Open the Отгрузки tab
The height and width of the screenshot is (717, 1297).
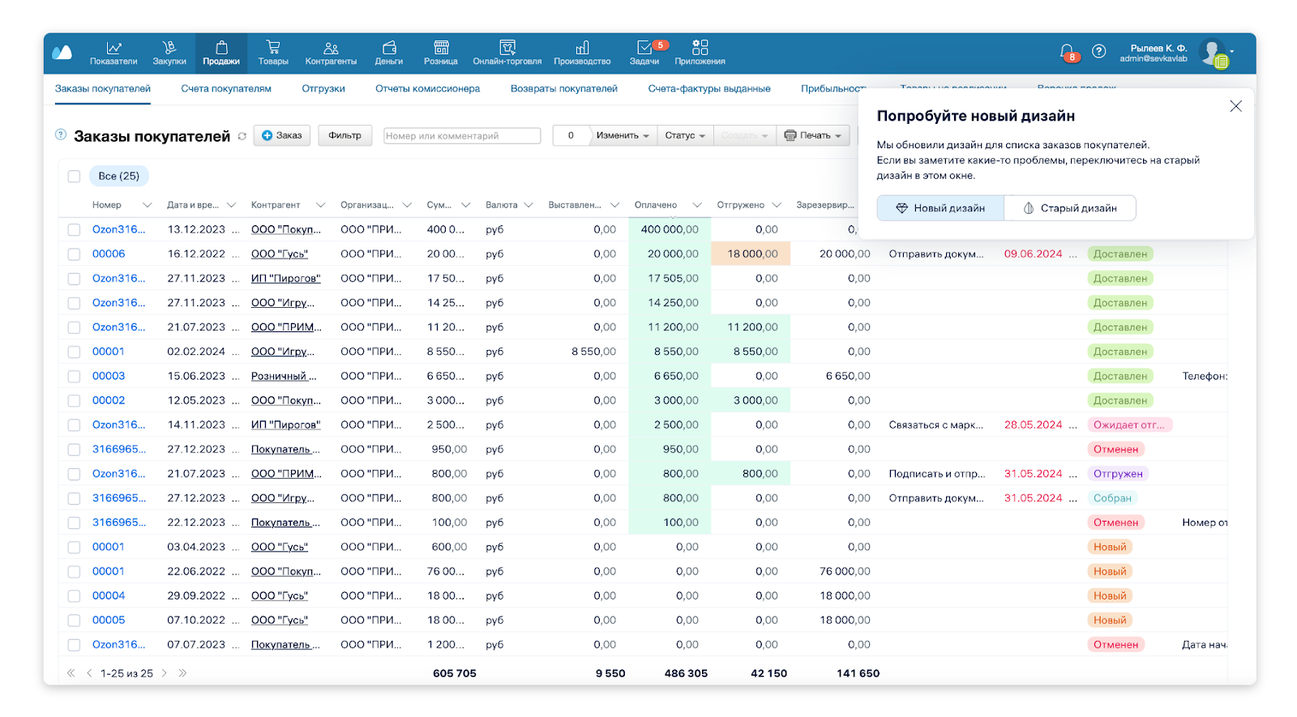click(323, 88)
